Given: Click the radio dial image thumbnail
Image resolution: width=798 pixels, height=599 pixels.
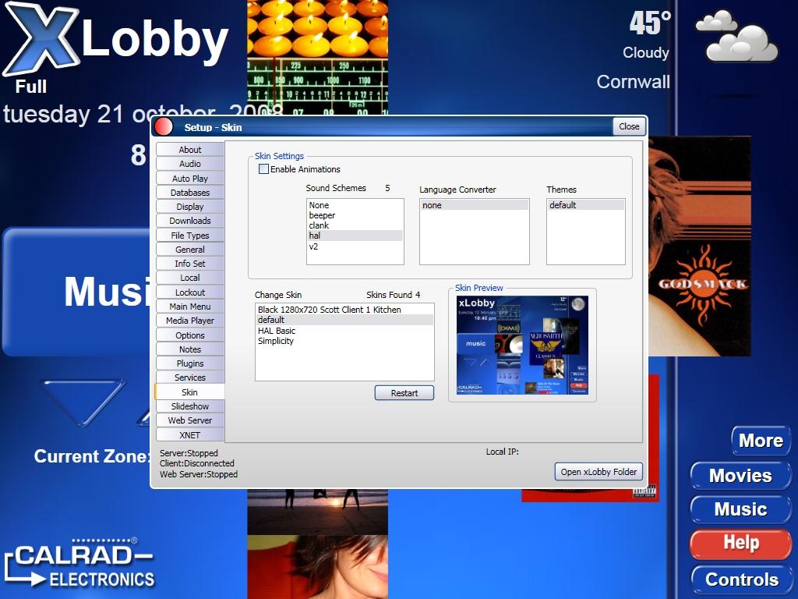Looking at the screenshot, I should (x=318, y=85).
